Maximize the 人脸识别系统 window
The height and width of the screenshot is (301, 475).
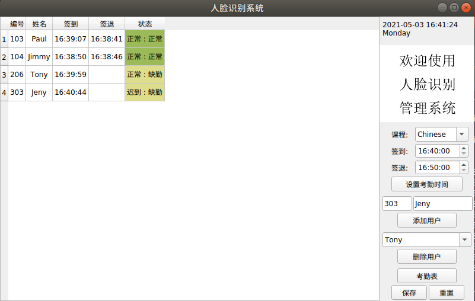(x=454, y=8)
